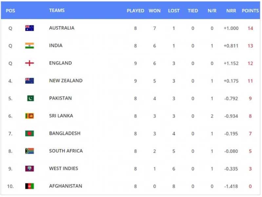Click the Australia flag icon
The image size is (262, 197).
click(x=30, y=28)
